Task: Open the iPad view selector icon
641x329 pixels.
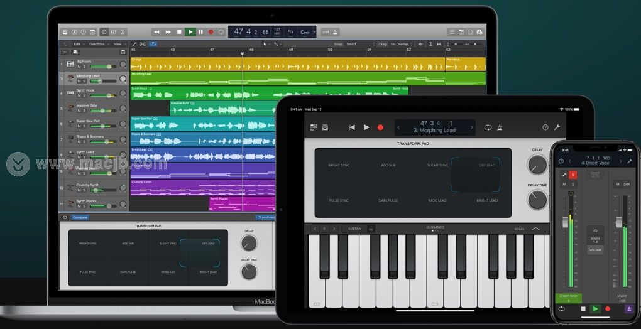Action: point(314,127)
